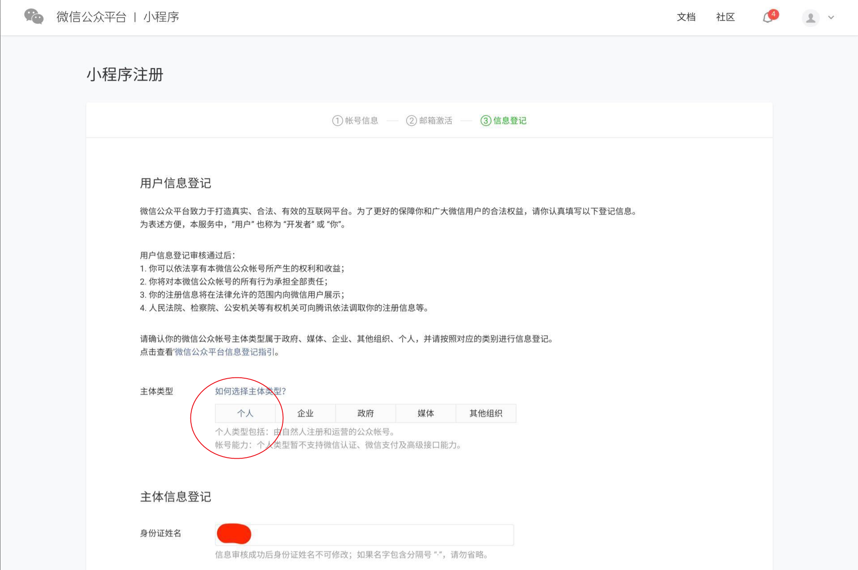
Task: Open the 微信公众平台信息登记指引 link
Action: [225, 352]
